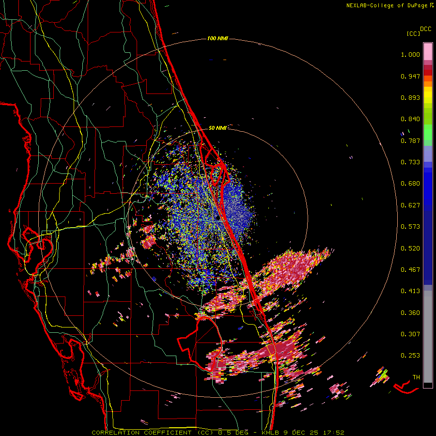Click the 1.000 legend value
Screen dimensions: 436x436
(410, 54)
